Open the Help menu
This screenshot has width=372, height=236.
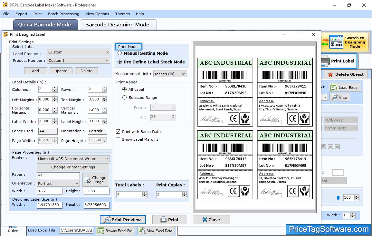click(x=140, y=14)
